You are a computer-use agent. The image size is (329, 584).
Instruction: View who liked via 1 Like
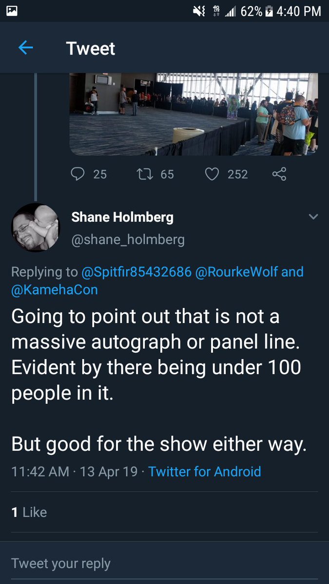(29, 512)
